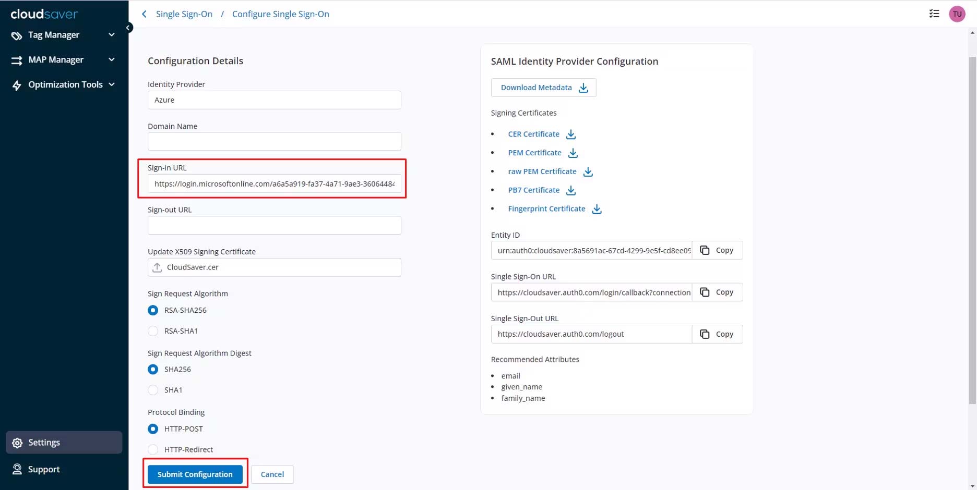Open the checklist icon in top bar

click(x=934, y=14)
